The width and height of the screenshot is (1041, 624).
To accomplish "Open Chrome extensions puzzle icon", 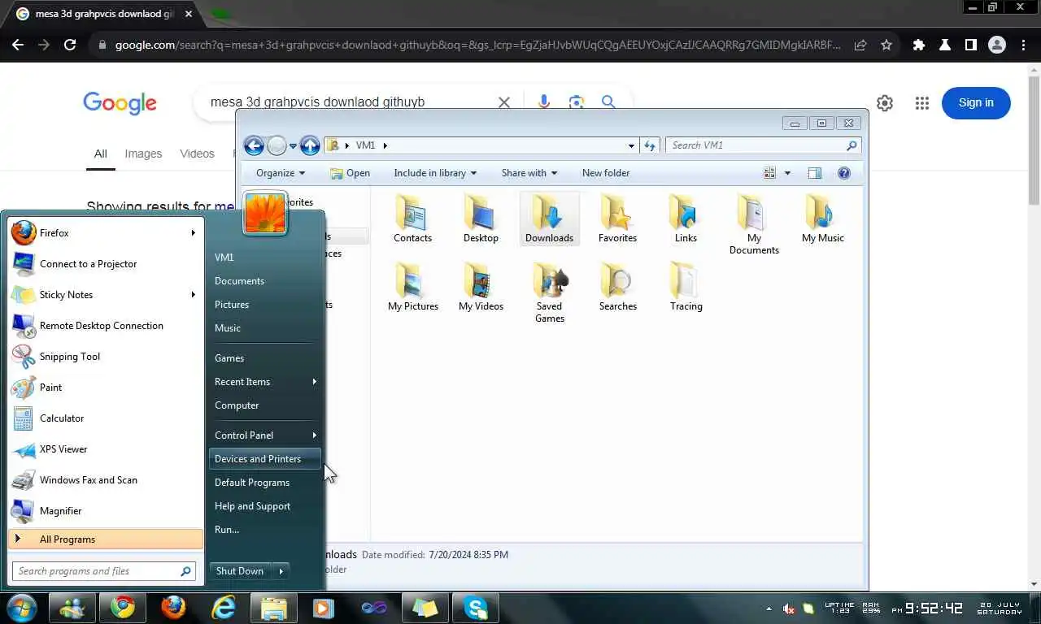I will (919, 45).
